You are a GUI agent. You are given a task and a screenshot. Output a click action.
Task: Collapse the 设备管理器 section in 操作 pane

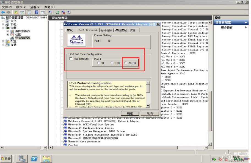246,23
